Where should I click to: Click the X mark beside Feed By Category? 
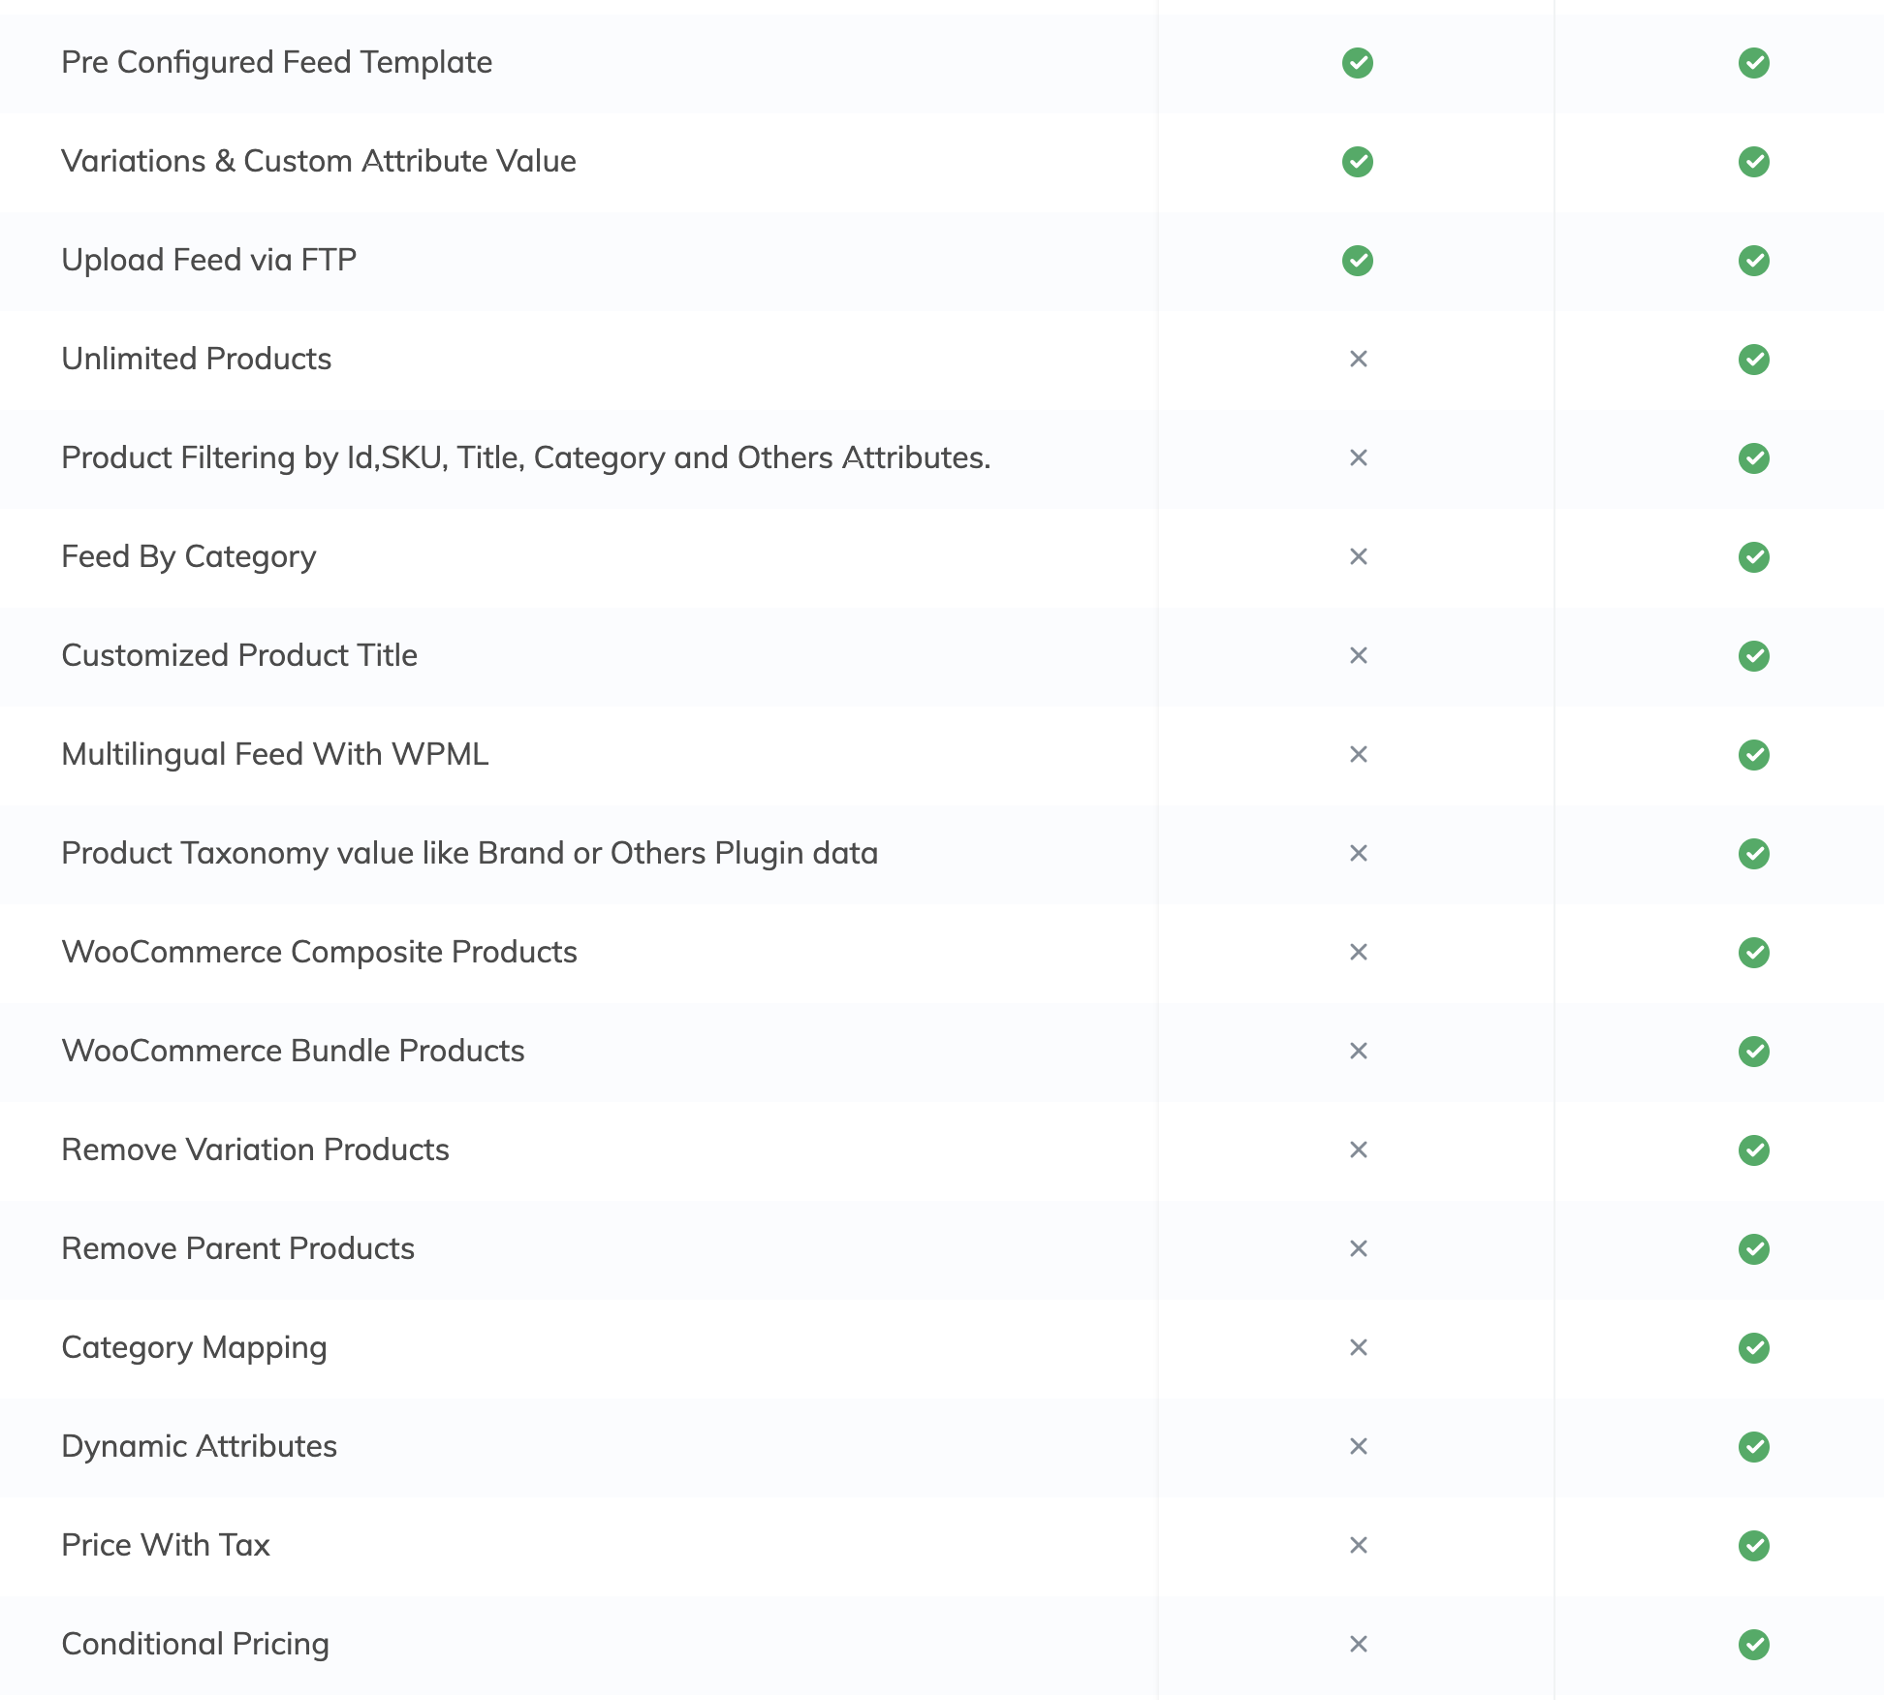1357,557
